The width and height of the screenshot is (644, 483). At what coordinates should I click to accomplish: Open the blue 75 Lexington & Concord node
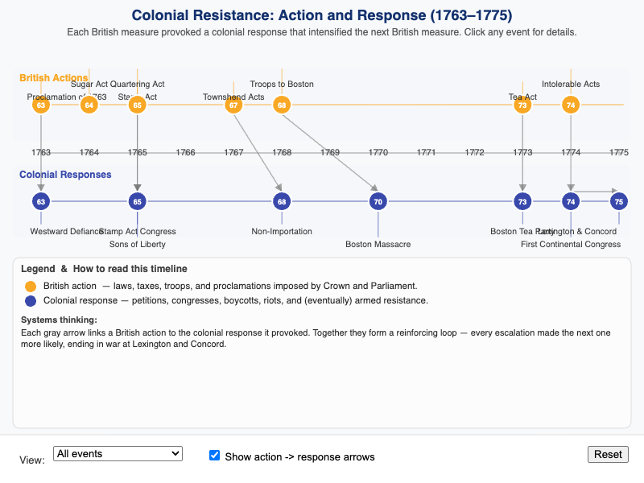tap(619, 202)
